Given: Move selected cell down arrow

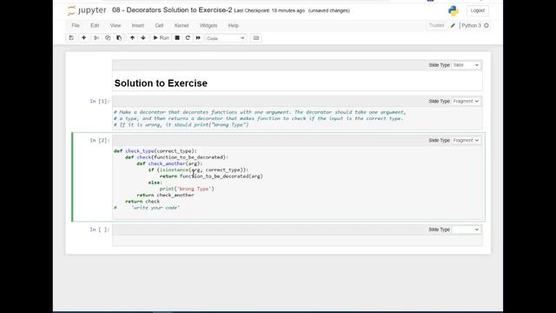Looking at the screenshot, I should tap(142, 38).
